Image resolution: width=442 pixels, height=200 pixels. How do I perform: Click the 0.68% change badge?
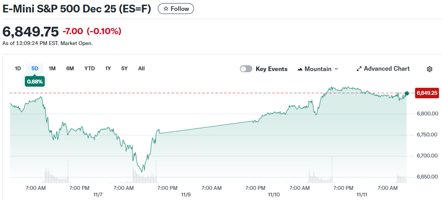(x=35, y=82)
